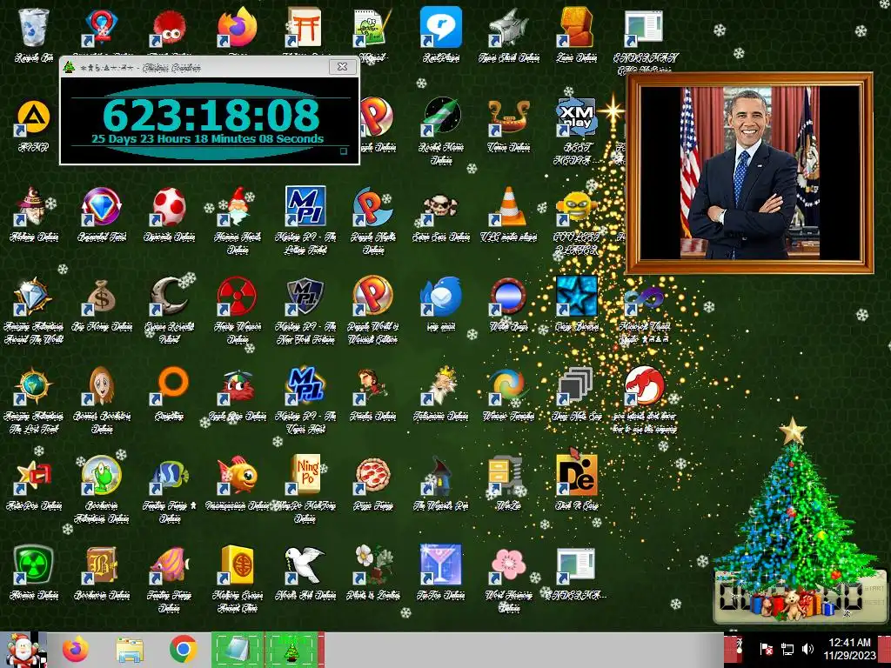Viewport: 891px width, 668px height.
Task: Open the stacked gray windows shortcut
Action: (577, 386)
